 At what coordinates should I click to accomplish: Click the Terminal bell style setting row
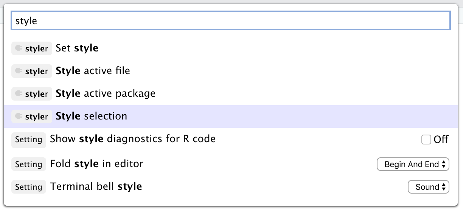point(96,187)
